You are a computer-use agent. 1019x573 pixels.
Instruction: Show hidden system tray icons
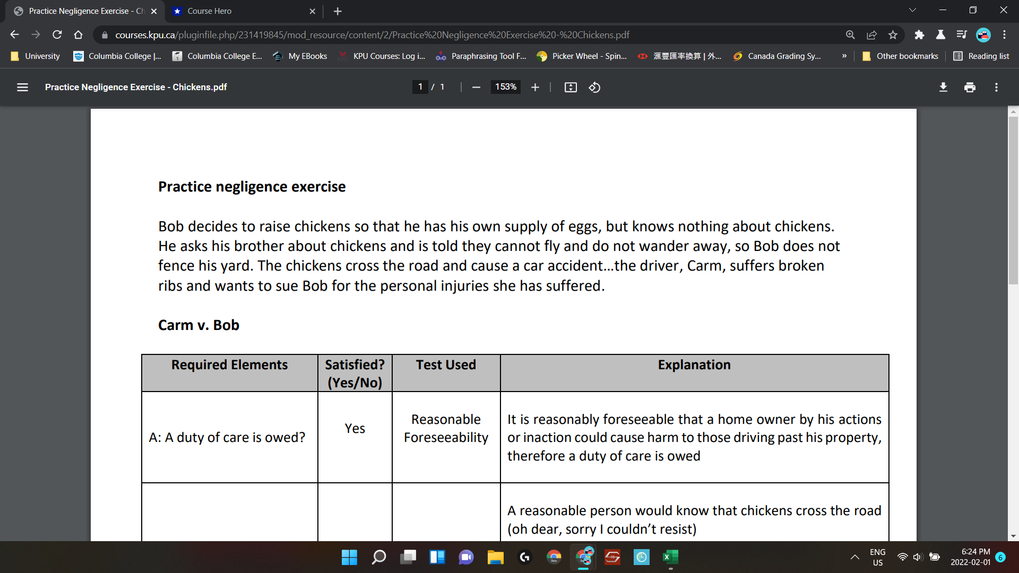point(854,557)
